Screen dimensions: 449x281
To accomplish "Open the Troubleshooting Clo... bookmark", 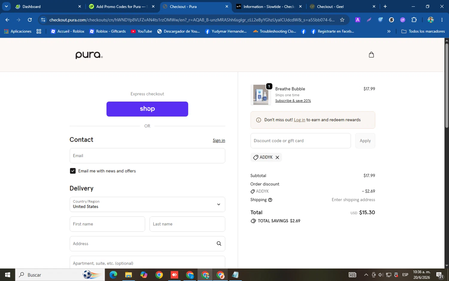I will pos(274,31).
